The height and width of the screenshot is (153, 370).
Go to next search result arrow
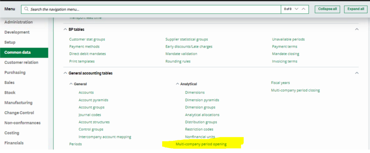click(296, 9)
